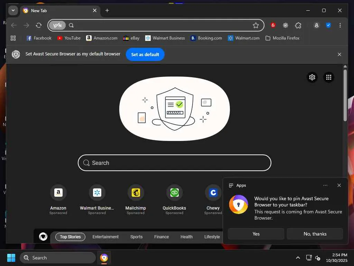Viewport: 354px width, 266px height.
Task: Click the news feed logo icon
Action: 43,237
